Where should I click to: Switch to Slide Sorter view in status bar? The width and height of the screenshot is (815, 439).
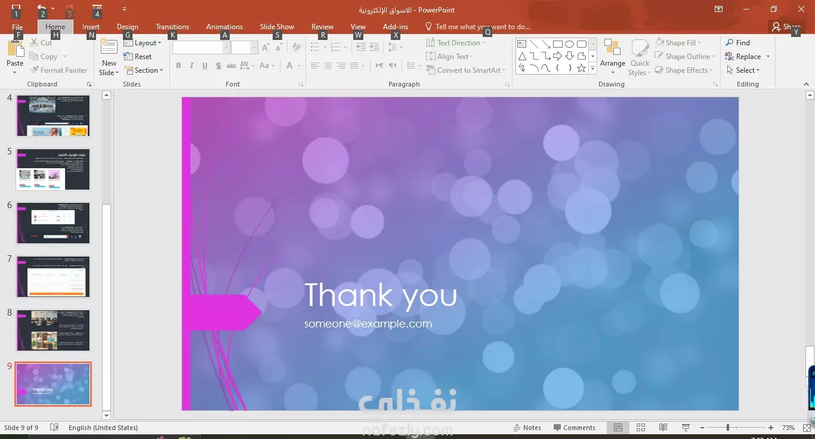pyautogui.click(x=641, y=428)
